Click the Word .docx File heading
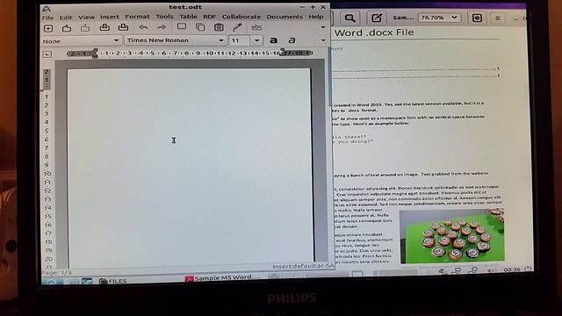 pyautogui.click(x=374, y=32)
